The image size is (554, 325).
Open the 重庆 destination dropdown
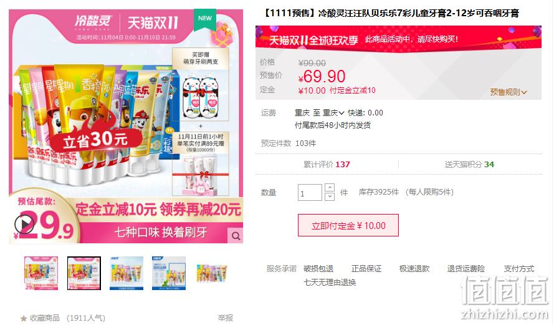[333, 113]
